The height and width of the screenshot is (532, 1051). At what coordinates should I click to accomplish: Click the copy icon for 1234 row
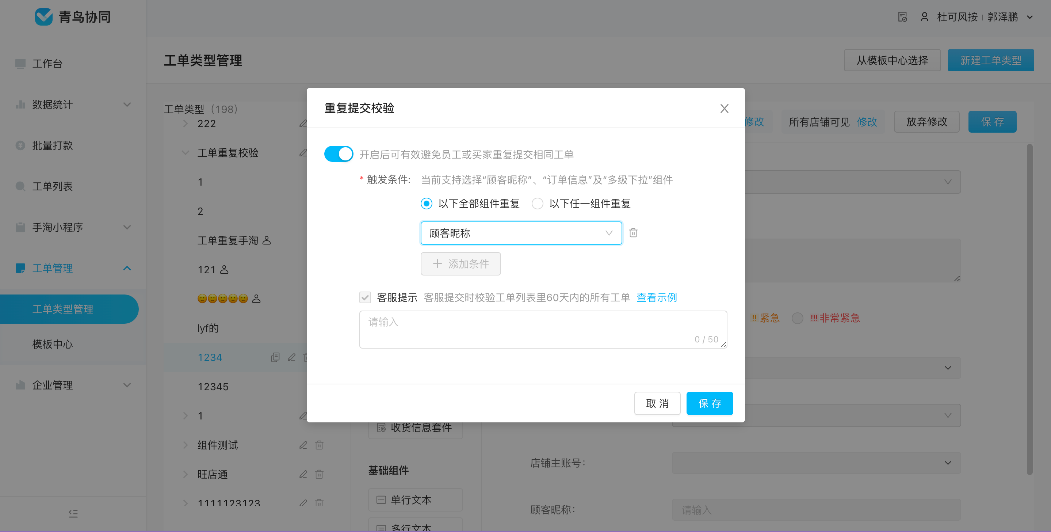(275, 357)
